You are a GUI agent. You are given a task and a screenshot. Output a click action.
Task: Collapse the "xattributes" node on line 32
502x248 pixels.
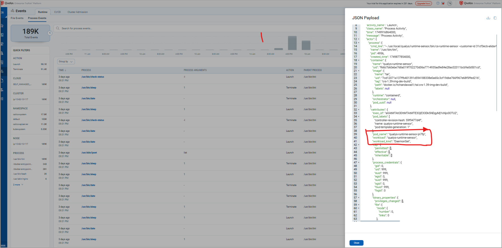click(x=359, y=109)
